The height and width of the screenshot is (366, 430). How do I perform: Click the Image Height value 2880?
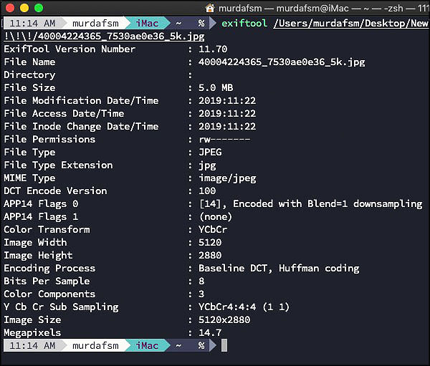[210, 255]
